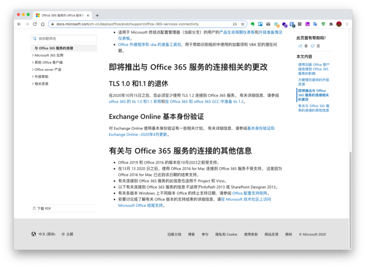The height and width of the screenshot is (268, 366).
Task: Click footer link 旧版文档
Action: pyautogui.click(x=174, y=234)
